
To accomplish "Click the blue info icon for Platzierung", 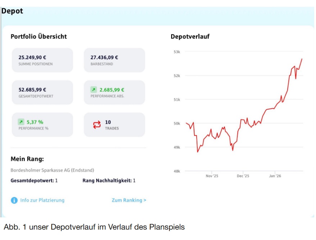I will click(14, 200).
